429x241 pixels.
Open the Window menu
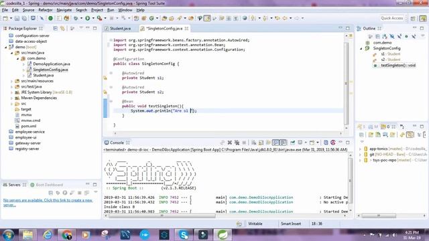(125, 10)
